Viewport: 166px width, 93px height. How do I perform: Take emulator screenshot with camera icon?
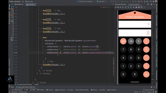[x=136, y=7]
